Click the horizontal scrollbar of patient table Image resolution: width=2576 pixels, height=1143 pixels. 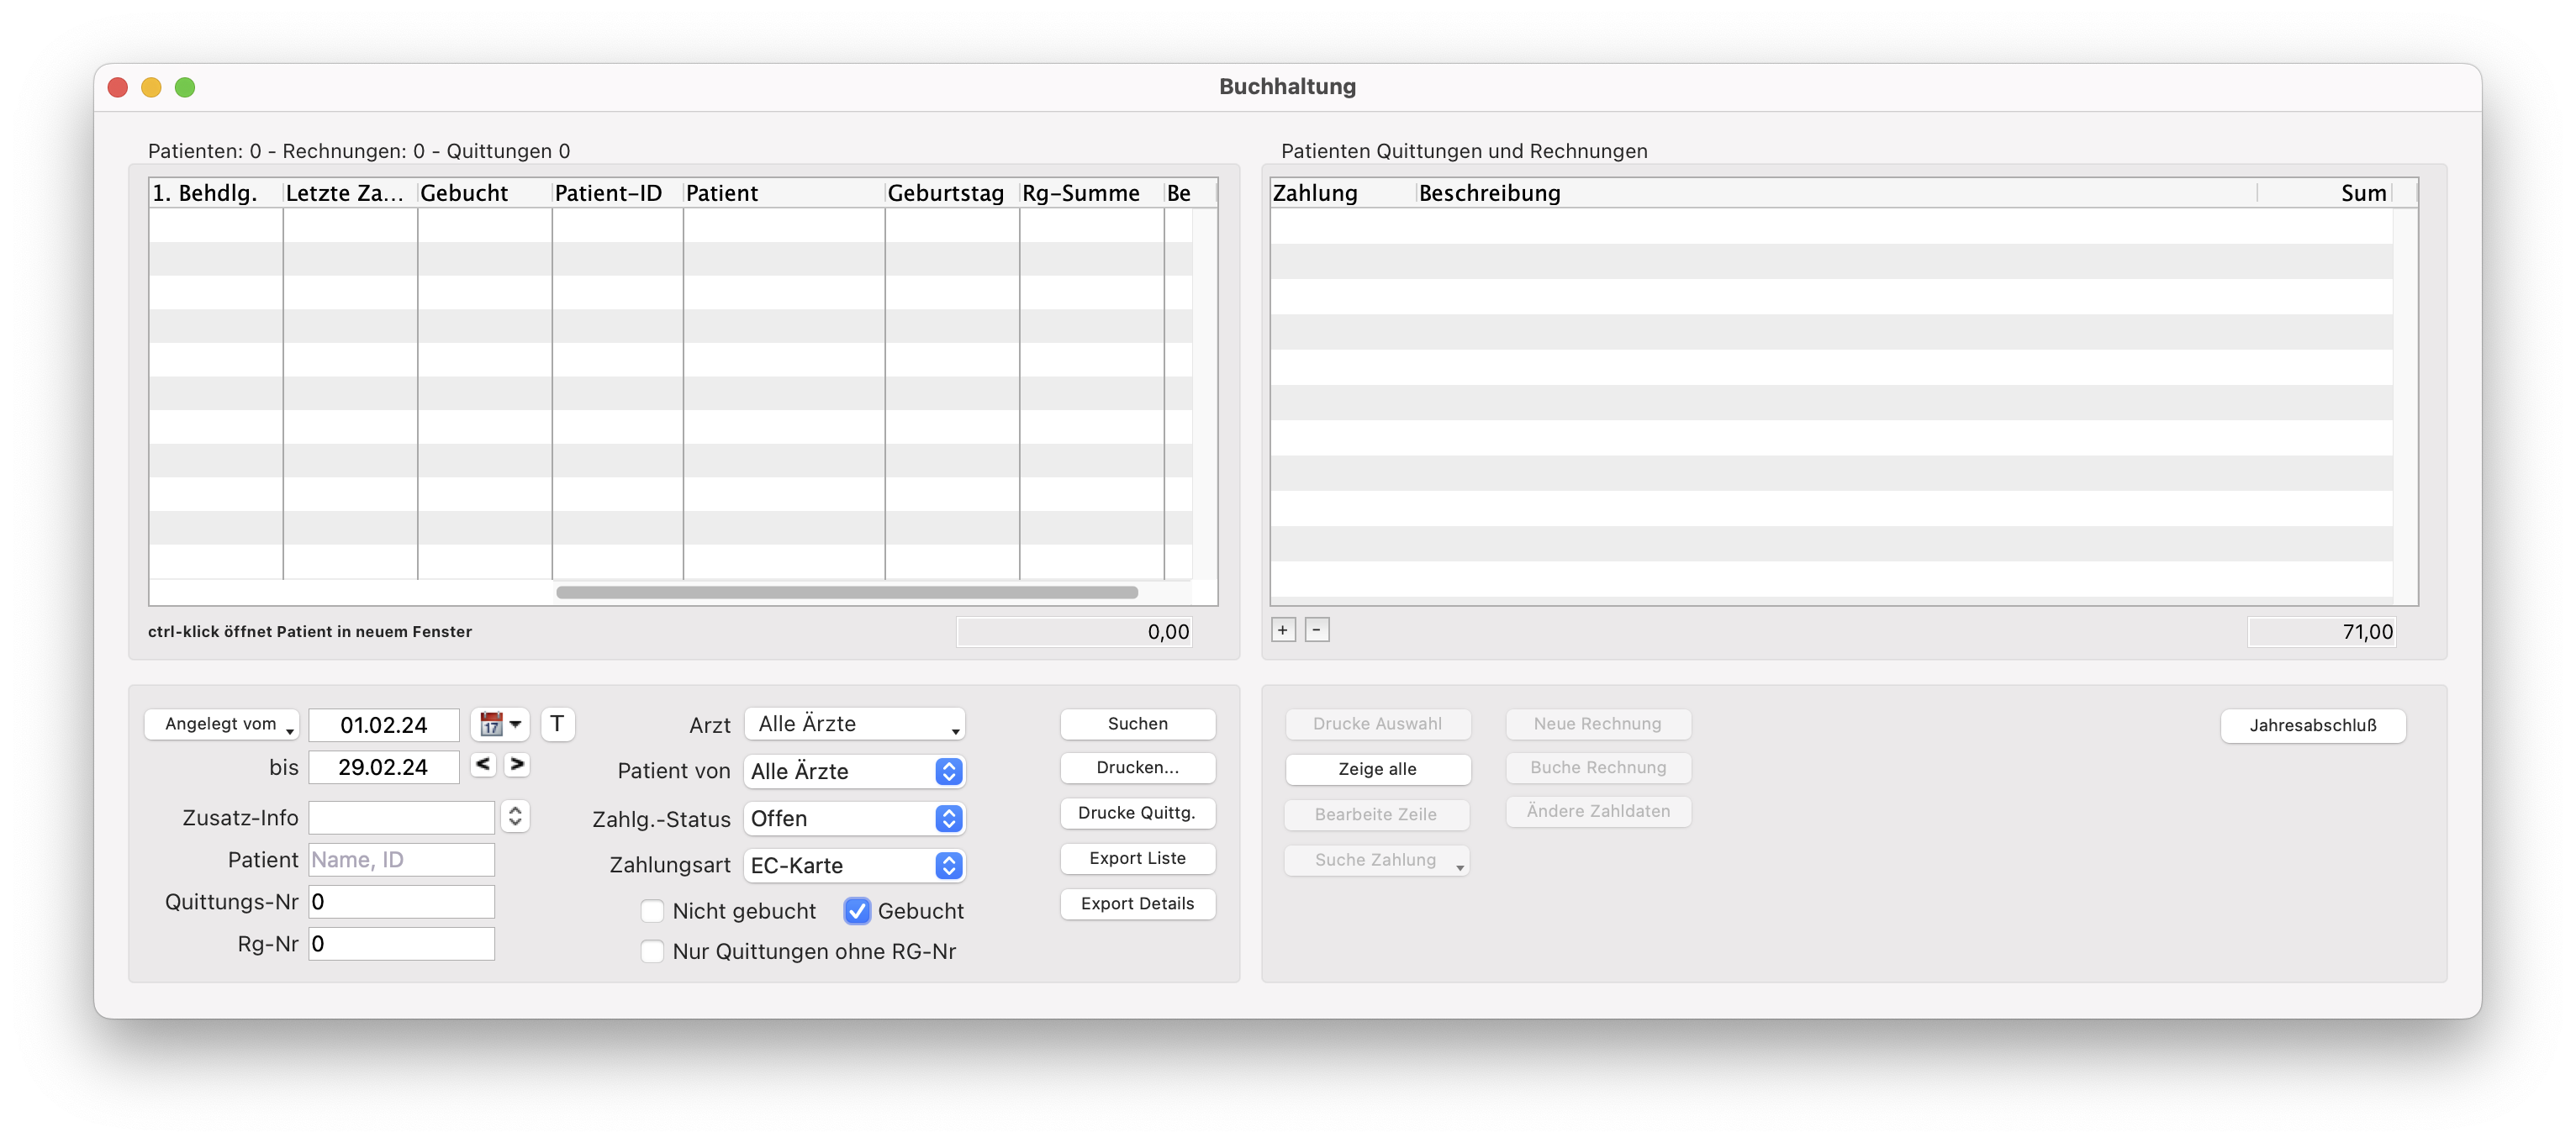846,592
